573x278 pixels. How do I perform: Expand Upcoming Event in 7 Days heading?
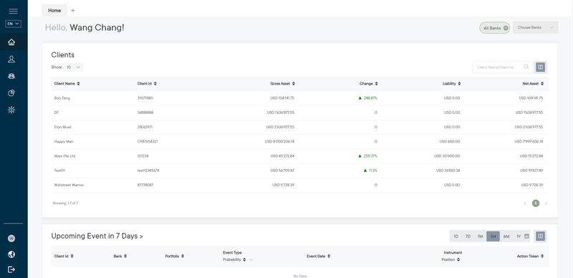(97, 236)
